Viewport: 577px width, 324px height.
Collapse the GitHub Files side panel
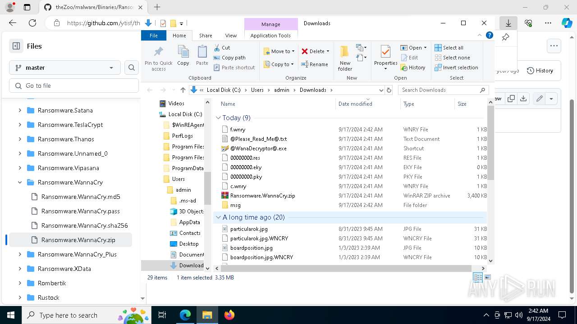[x=16, y=46]
